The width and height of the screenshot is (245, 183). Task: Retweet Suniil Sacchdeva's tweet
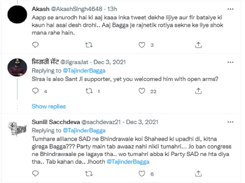tap(89, 173)
